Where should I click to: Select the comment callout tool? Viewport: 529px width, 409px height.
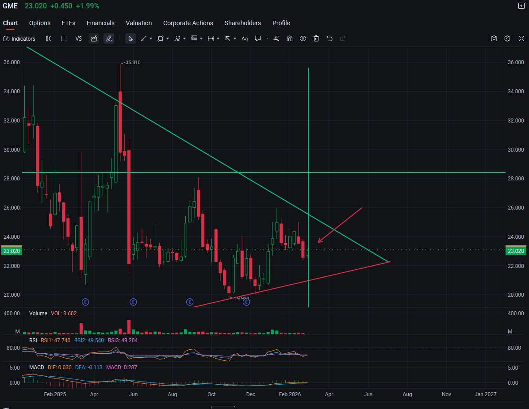258,39
